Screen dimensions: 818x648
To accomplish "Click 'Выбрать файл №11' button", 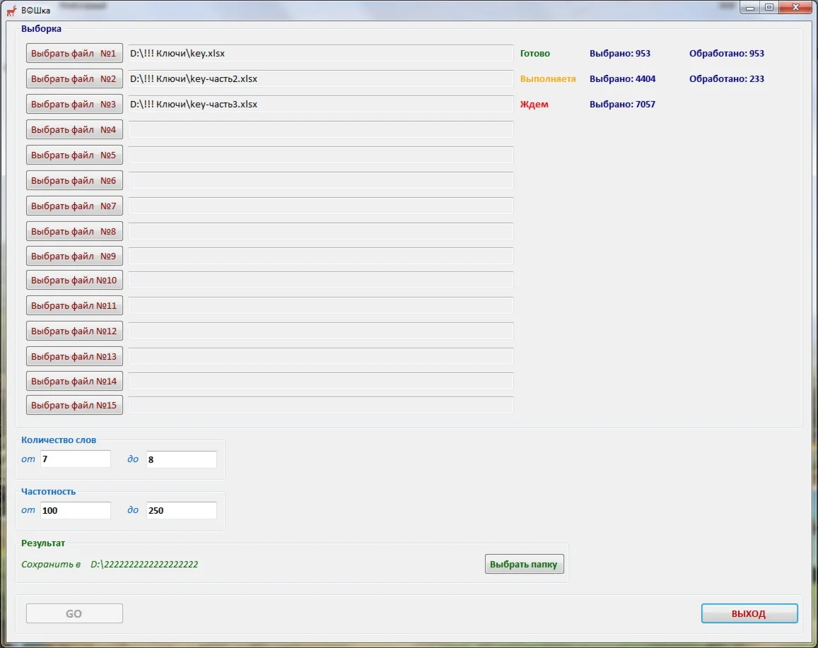I will pos(74,305).
